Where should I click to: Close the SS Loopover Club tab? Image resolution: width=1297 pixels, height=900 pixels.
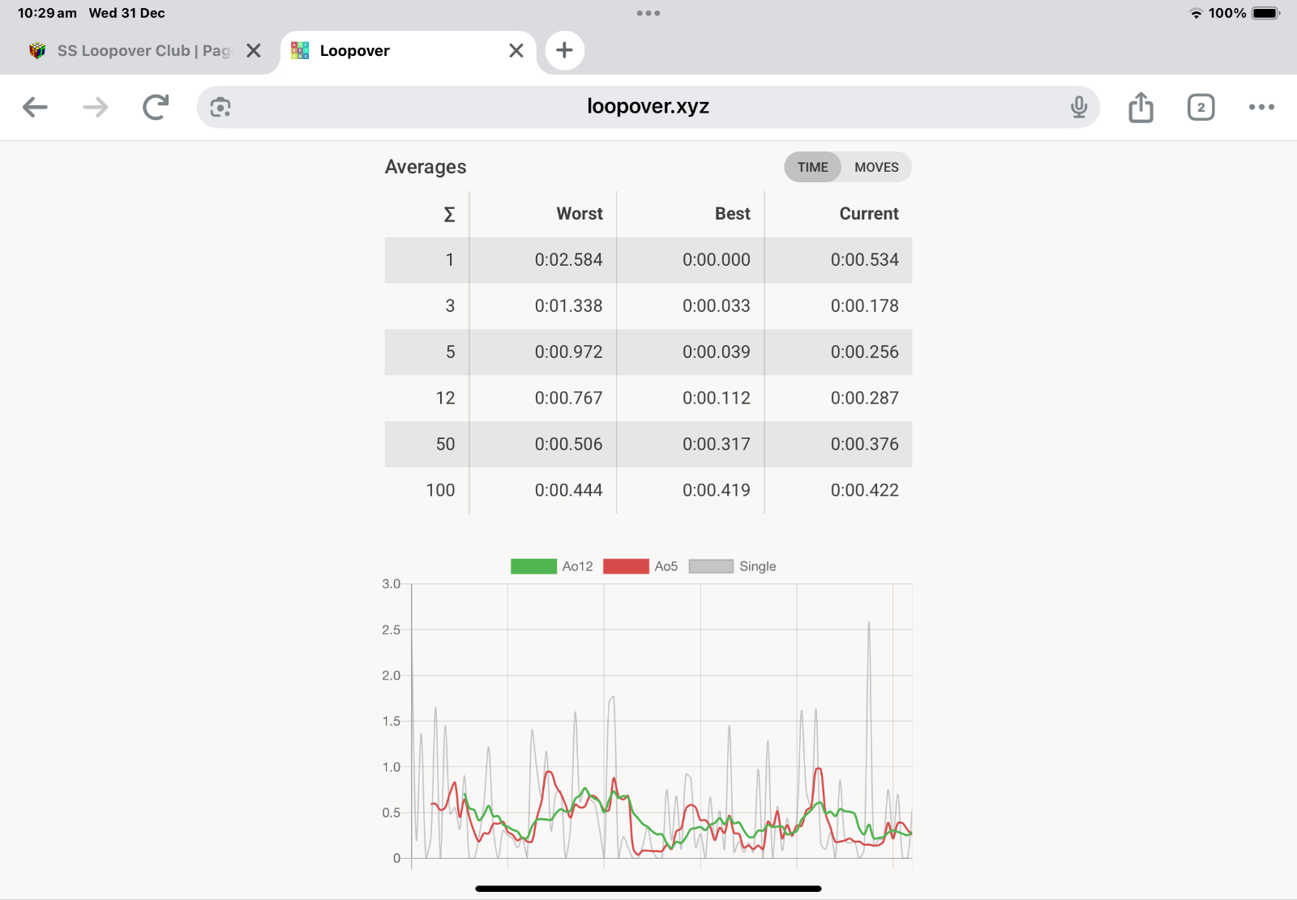coord(254,50)
